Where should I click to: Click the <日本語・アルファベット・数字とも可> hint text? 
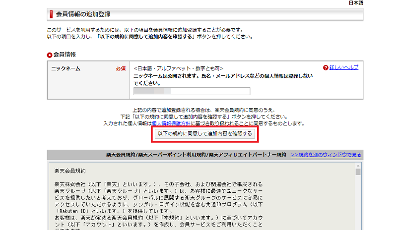[x=179, y=68]
